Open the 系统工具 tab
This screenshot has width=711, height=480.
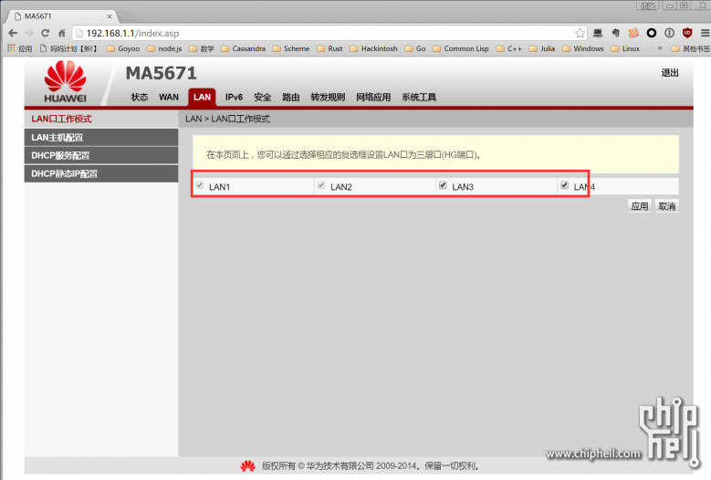coord(419,97)
